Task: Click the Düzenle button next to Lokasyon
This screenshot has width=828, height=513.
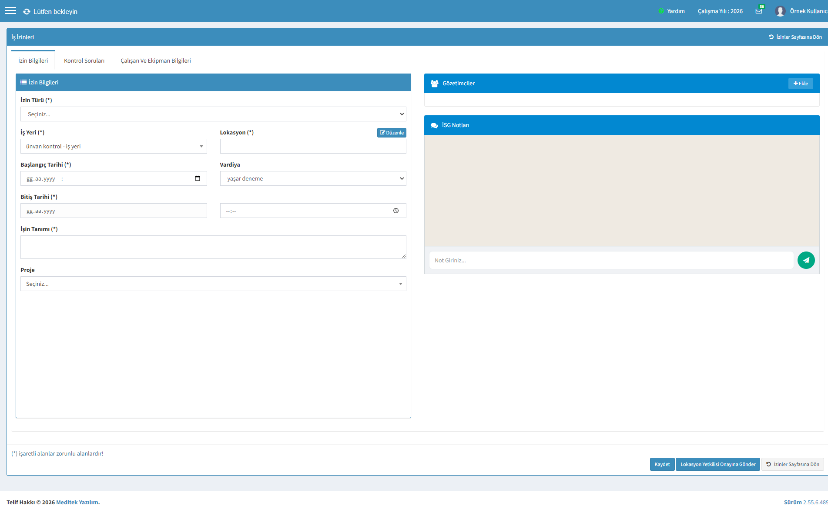Action: (392, 133)
